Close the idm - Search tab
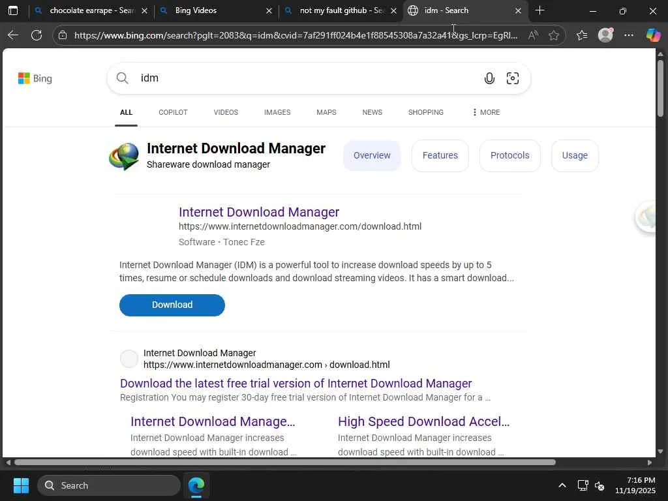Image resolution: width=668 pixels, height=501 pixels. pyautogui.click(x=518, y=10)
